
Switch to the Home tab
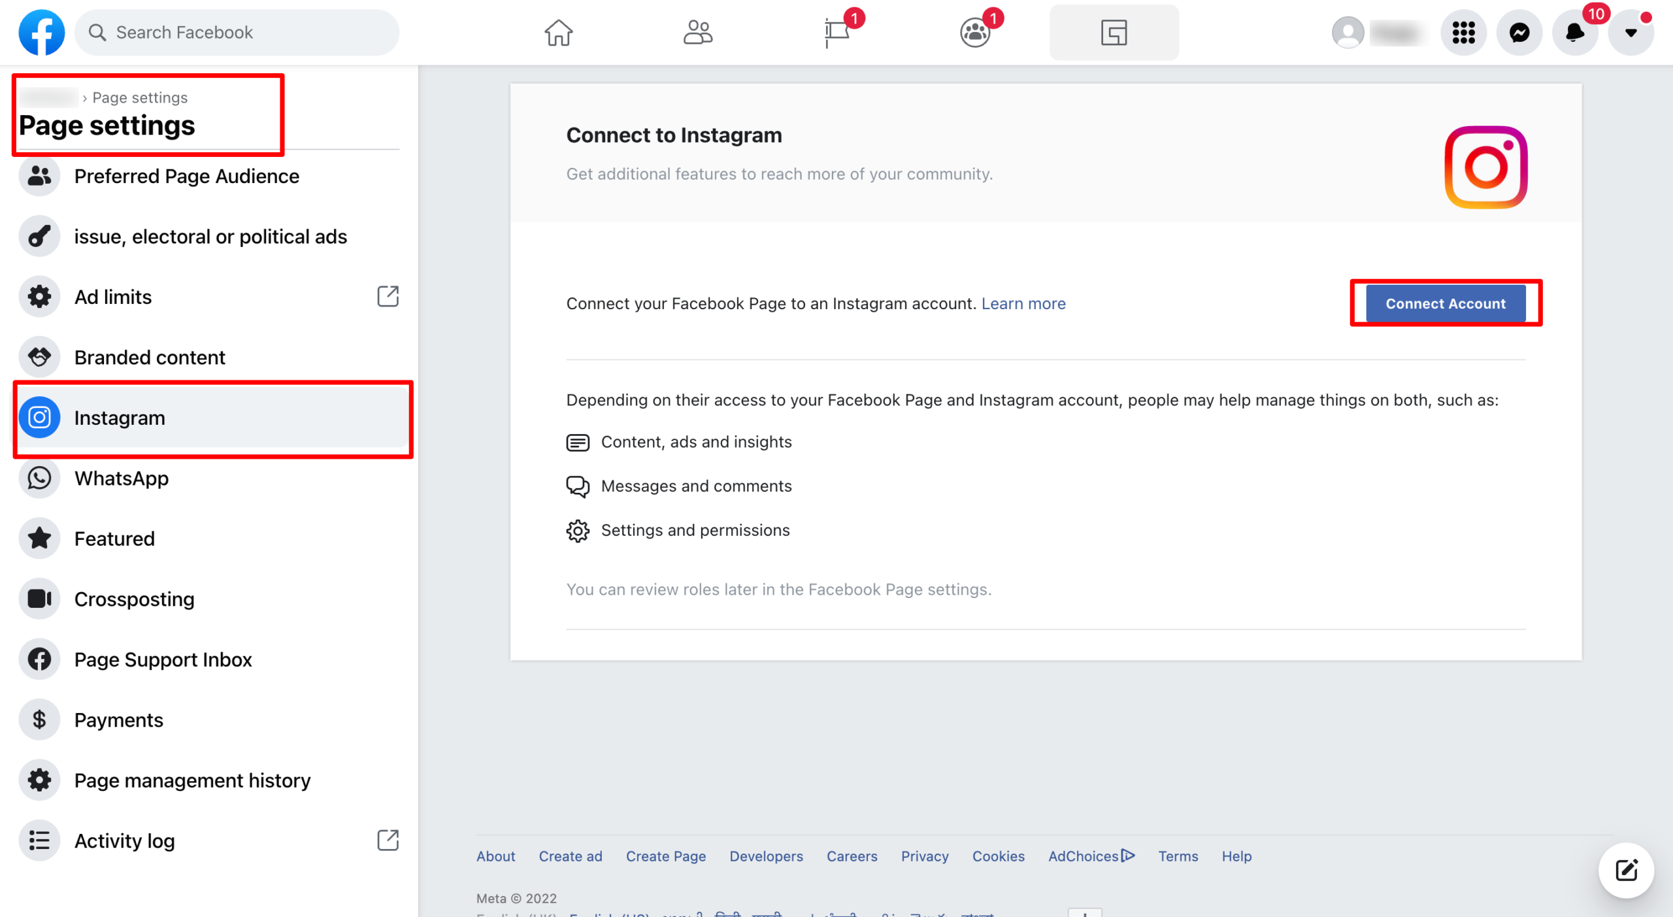(x=557, y=32)
